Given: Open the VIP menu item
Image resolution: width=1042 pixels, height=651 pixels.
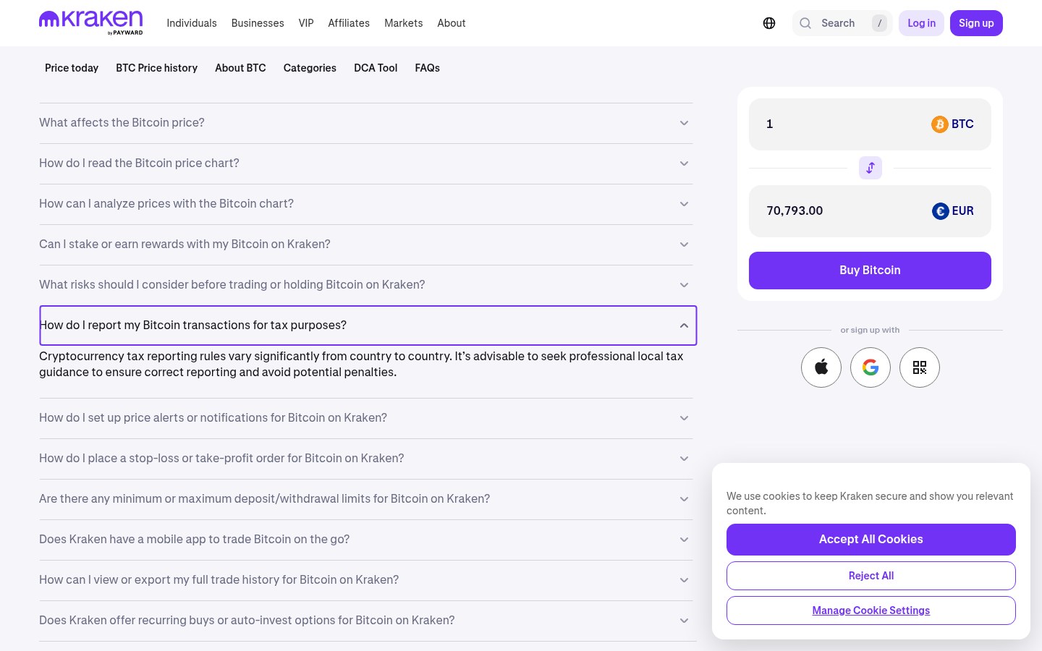Looking at the screenshot, I should (x=306, y=23).
